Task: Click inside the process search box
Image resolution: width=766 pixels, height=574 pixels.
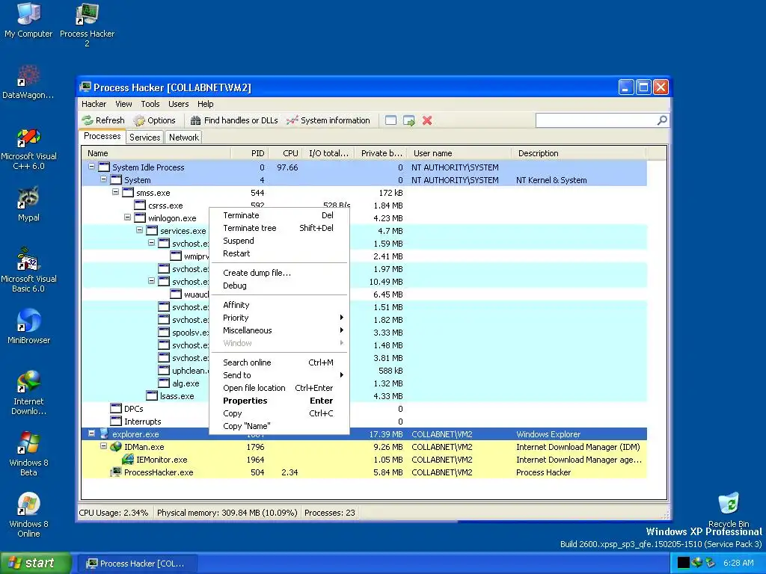Action: tap(596, 120)
